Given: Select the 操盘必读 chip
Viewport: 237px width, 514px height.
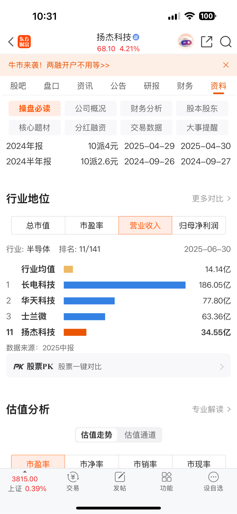Looking at the screenshot, I should 35,108.
